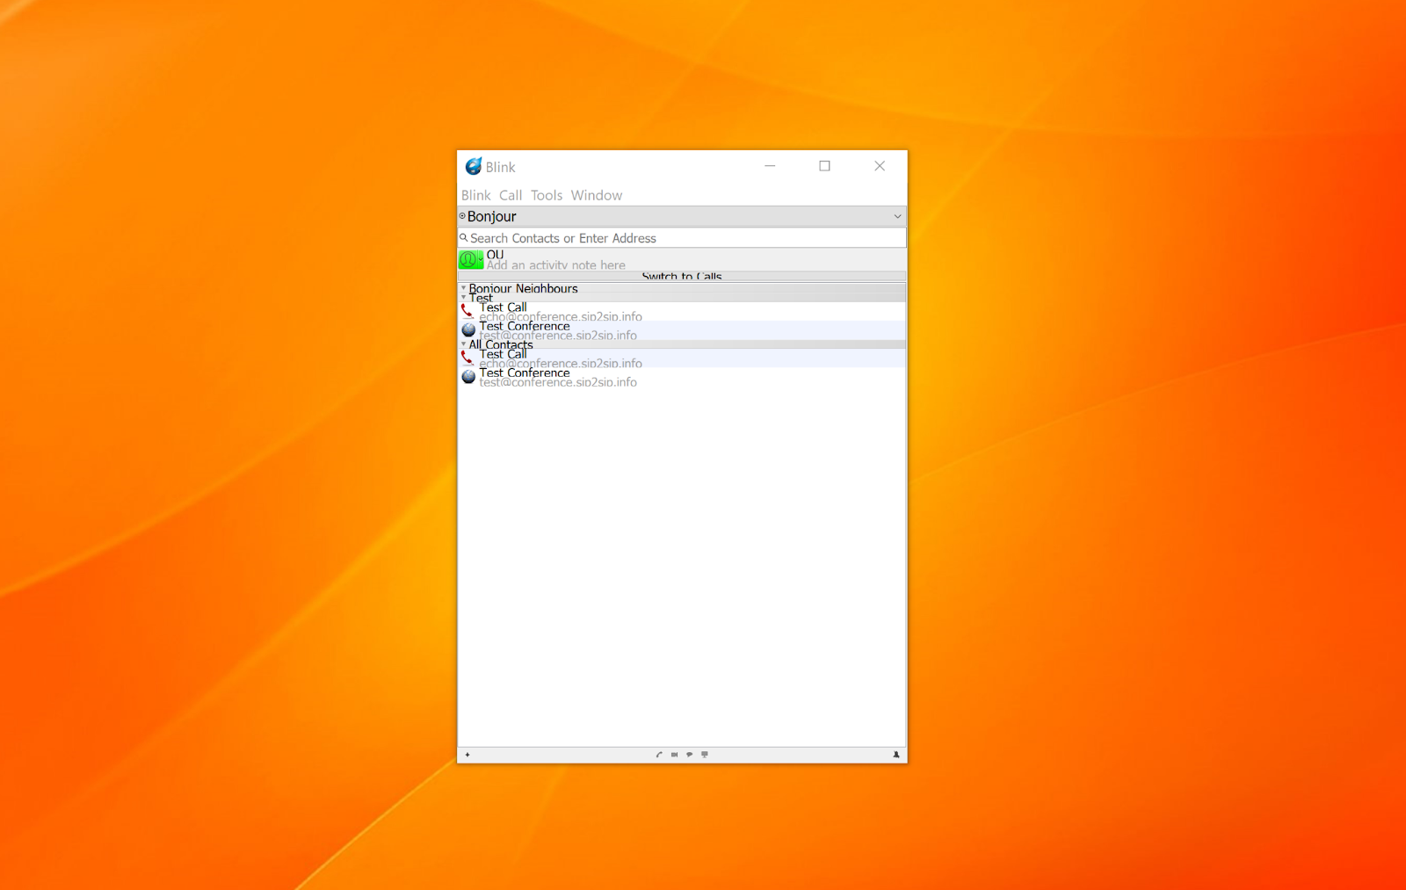1406x890 pixels.
Task: Close the Blink window
Action: coord(880,166)
